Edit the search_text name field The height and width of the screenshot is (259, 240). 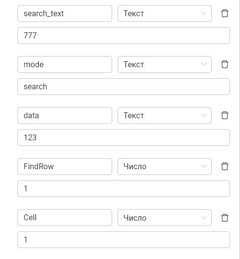[65, 13]
